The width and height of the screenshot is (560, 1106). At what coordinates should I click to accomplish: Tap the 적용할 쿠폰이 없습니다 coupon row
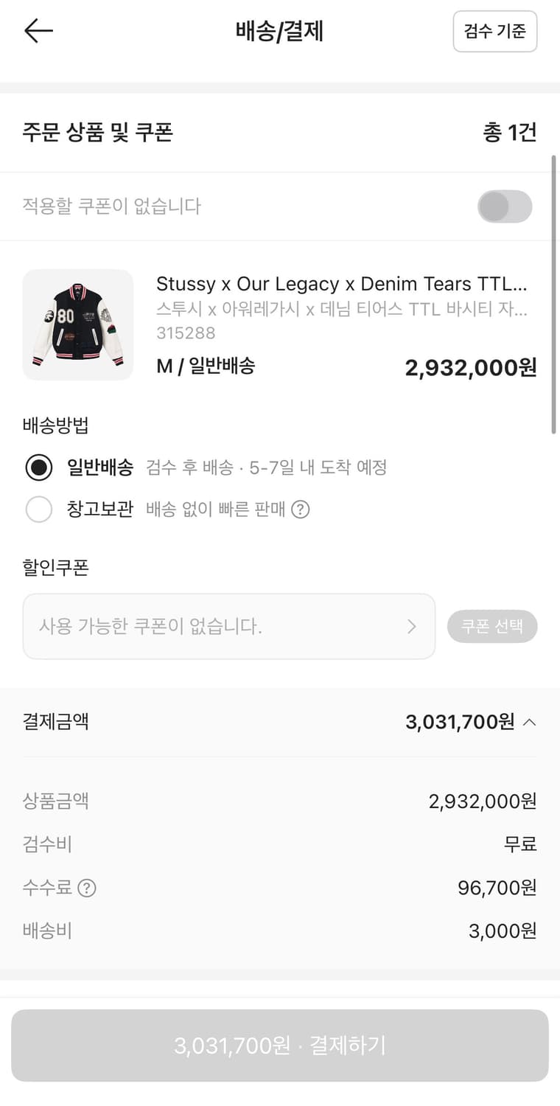click(x=112, y=206)
